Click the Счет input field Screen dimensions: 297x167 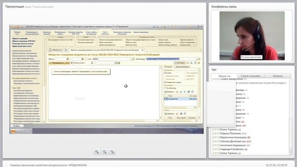point(111,59)
